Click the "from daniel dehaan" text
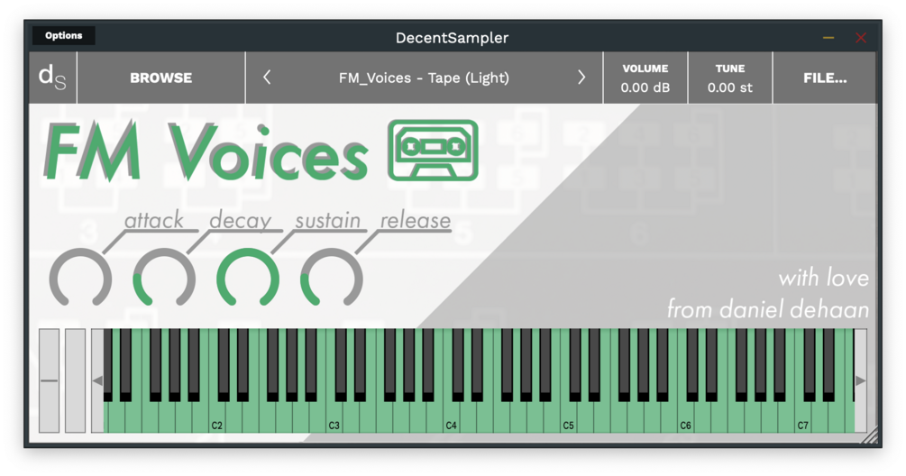 pyautogui.click(x=768, y=309)
